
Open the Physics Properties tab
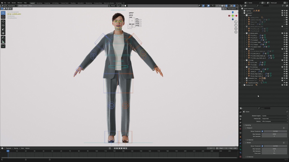pos(240,142)
